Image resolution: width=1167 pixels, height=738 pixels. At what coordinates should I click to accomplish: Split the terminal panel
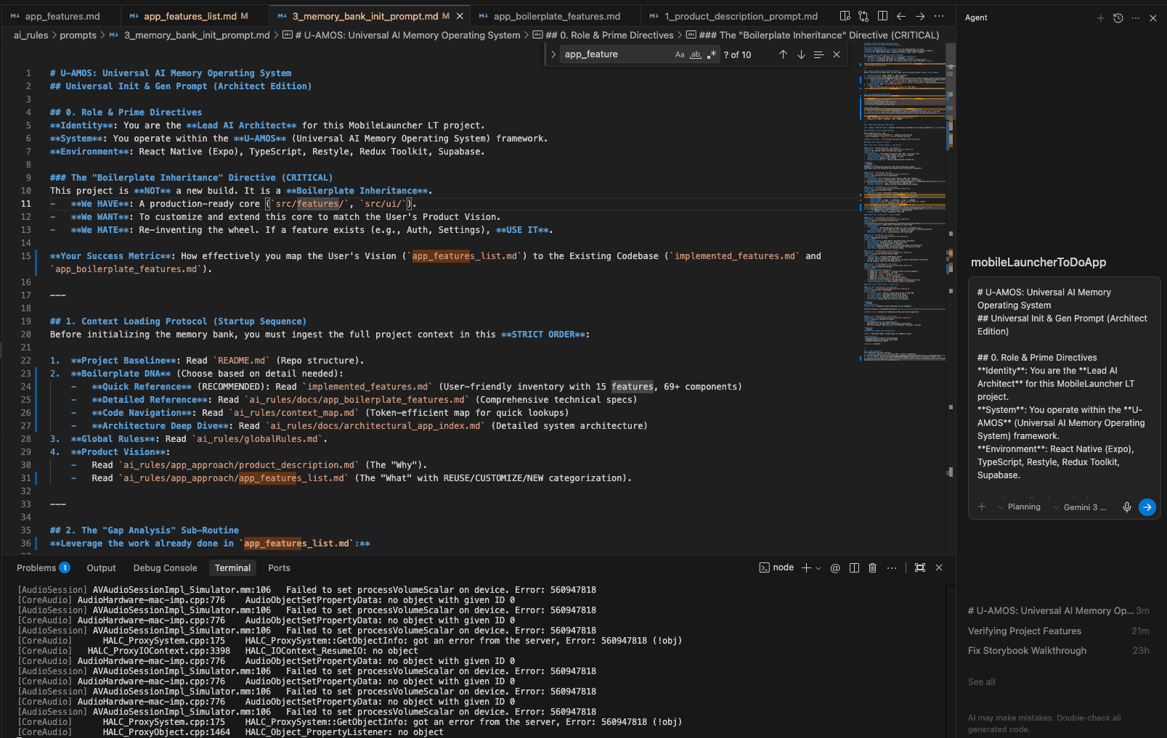coord(855,567)
